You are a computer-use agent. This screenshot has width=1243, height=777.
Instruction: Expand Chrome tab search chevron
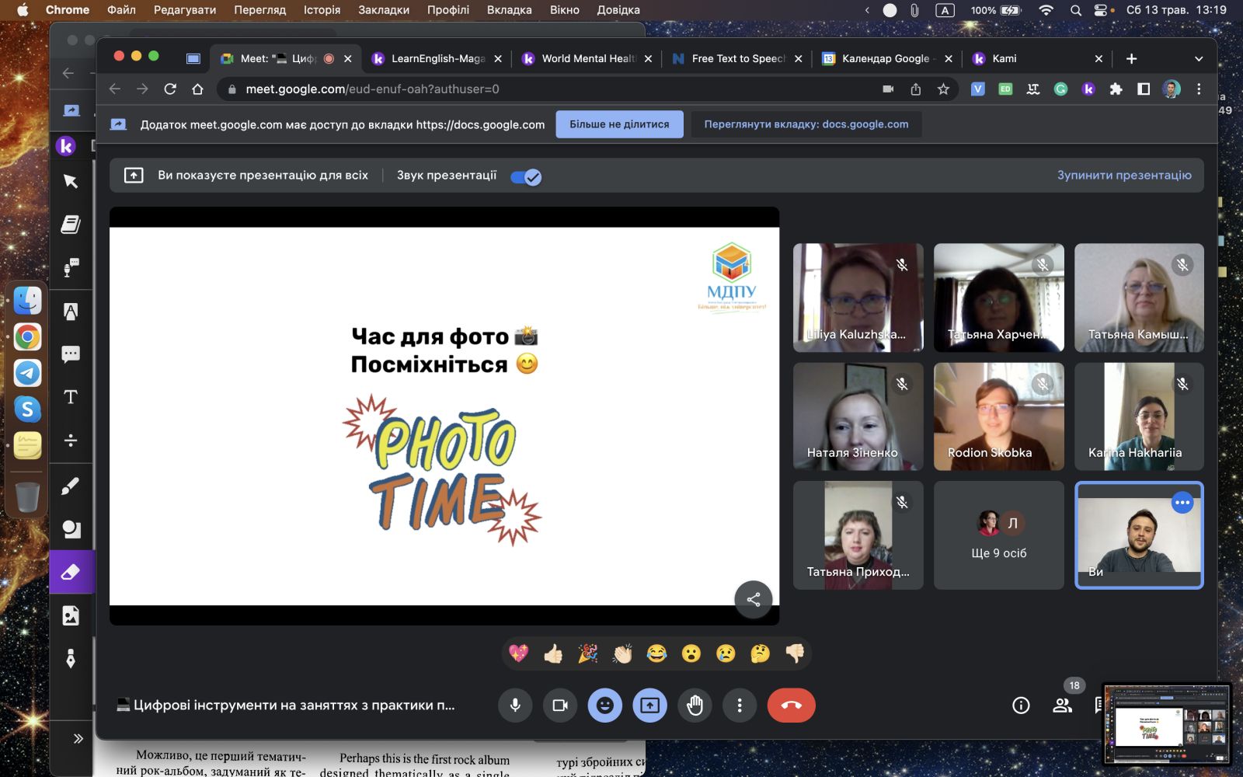(1198, 59)
